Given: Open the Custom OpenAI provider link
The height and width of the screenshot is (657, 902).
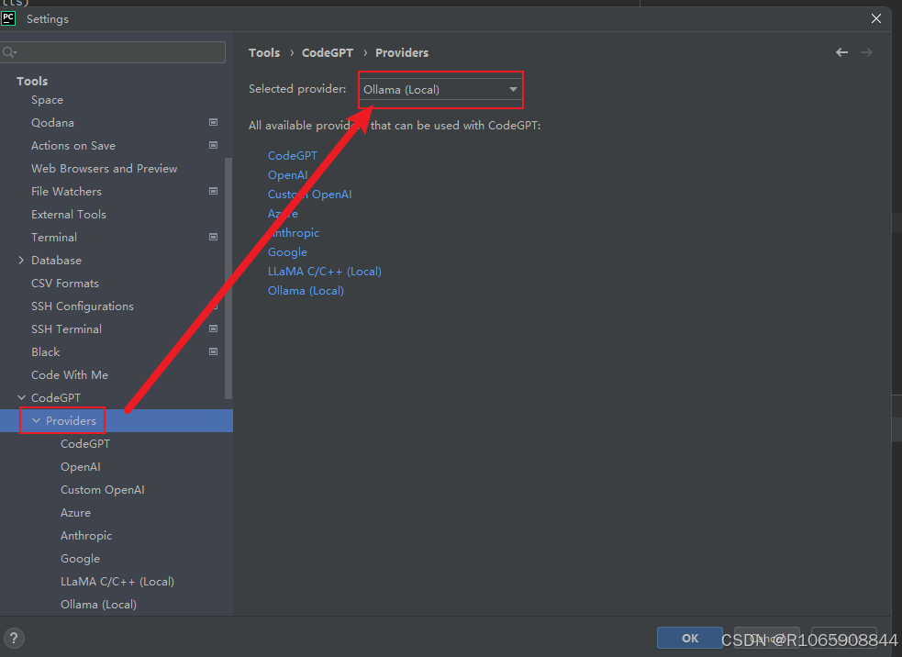Looking at the screenshot, I should (x=309, y=195).
